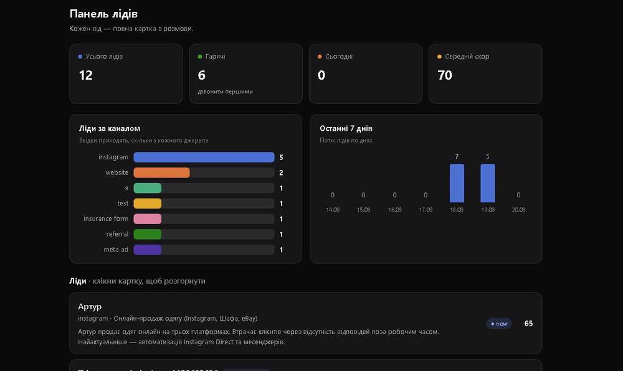This screenshot has width=623, height=371.
Task: Click the average score value 70
Action: (x=445, y=75)
